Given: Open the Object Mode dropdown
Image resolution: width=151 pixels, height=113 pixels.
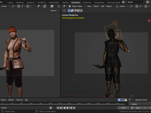Looking at the screenshot, I should coord(77,6).
